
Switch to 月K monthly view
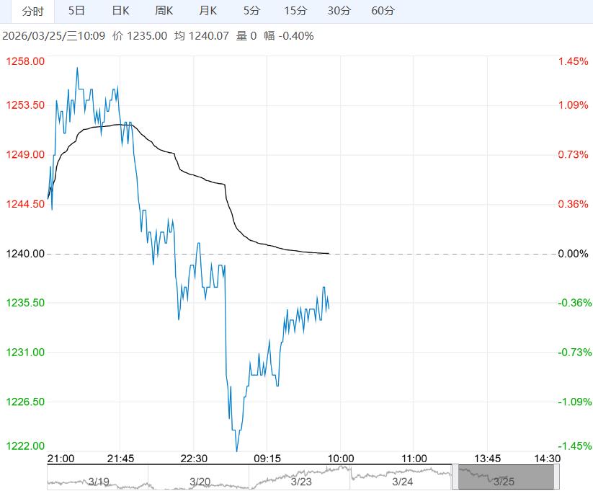[x=208, y=11]
